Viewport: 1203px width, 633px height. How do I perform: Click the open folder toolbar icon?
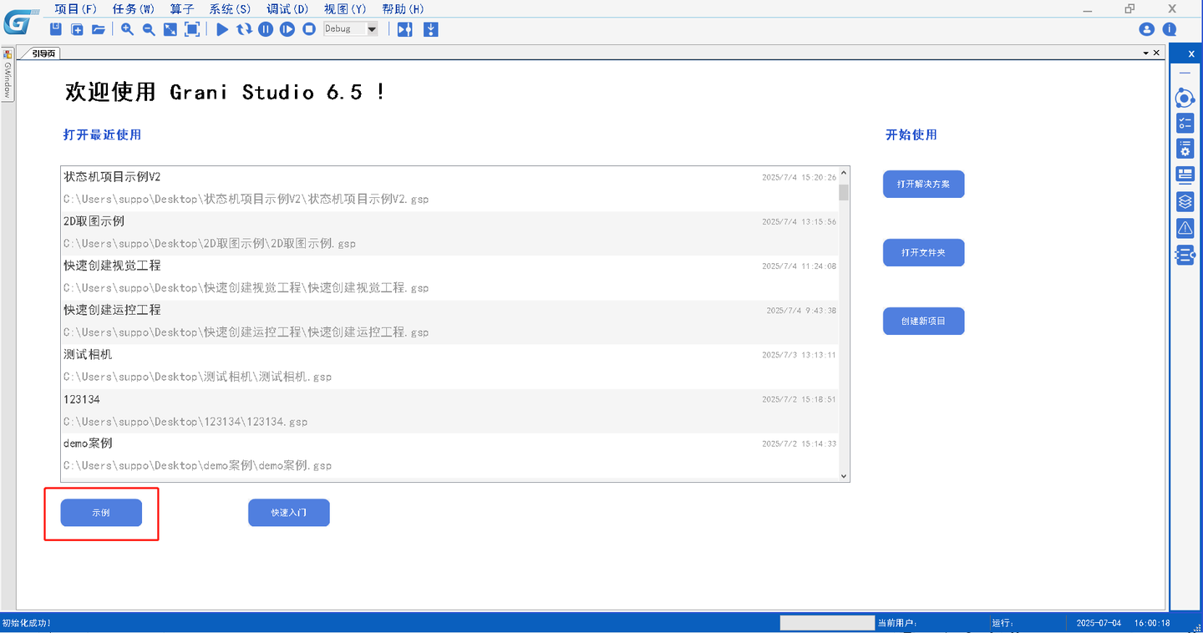99,29
